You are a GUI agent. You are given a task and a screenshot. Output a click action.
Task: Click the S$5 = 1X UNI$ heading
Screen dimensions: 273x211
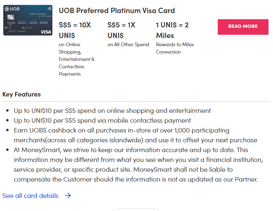tap(122, 30)
